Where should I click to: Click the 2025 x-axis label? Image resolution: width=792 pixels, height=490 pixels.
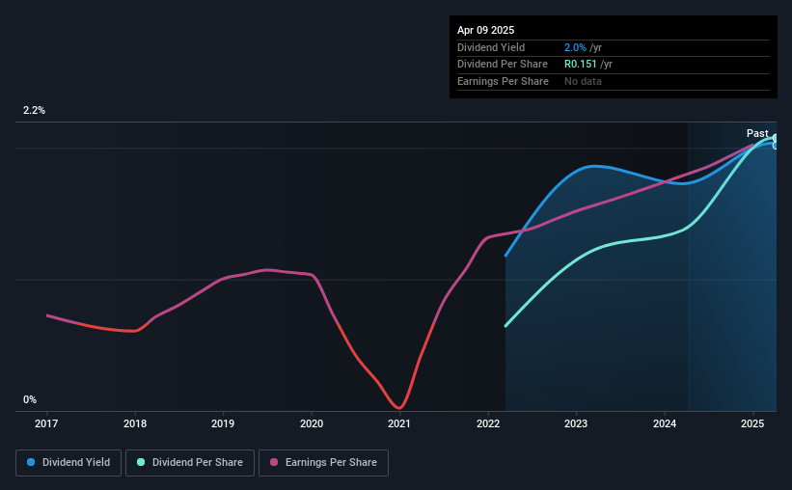click(752, 423)
